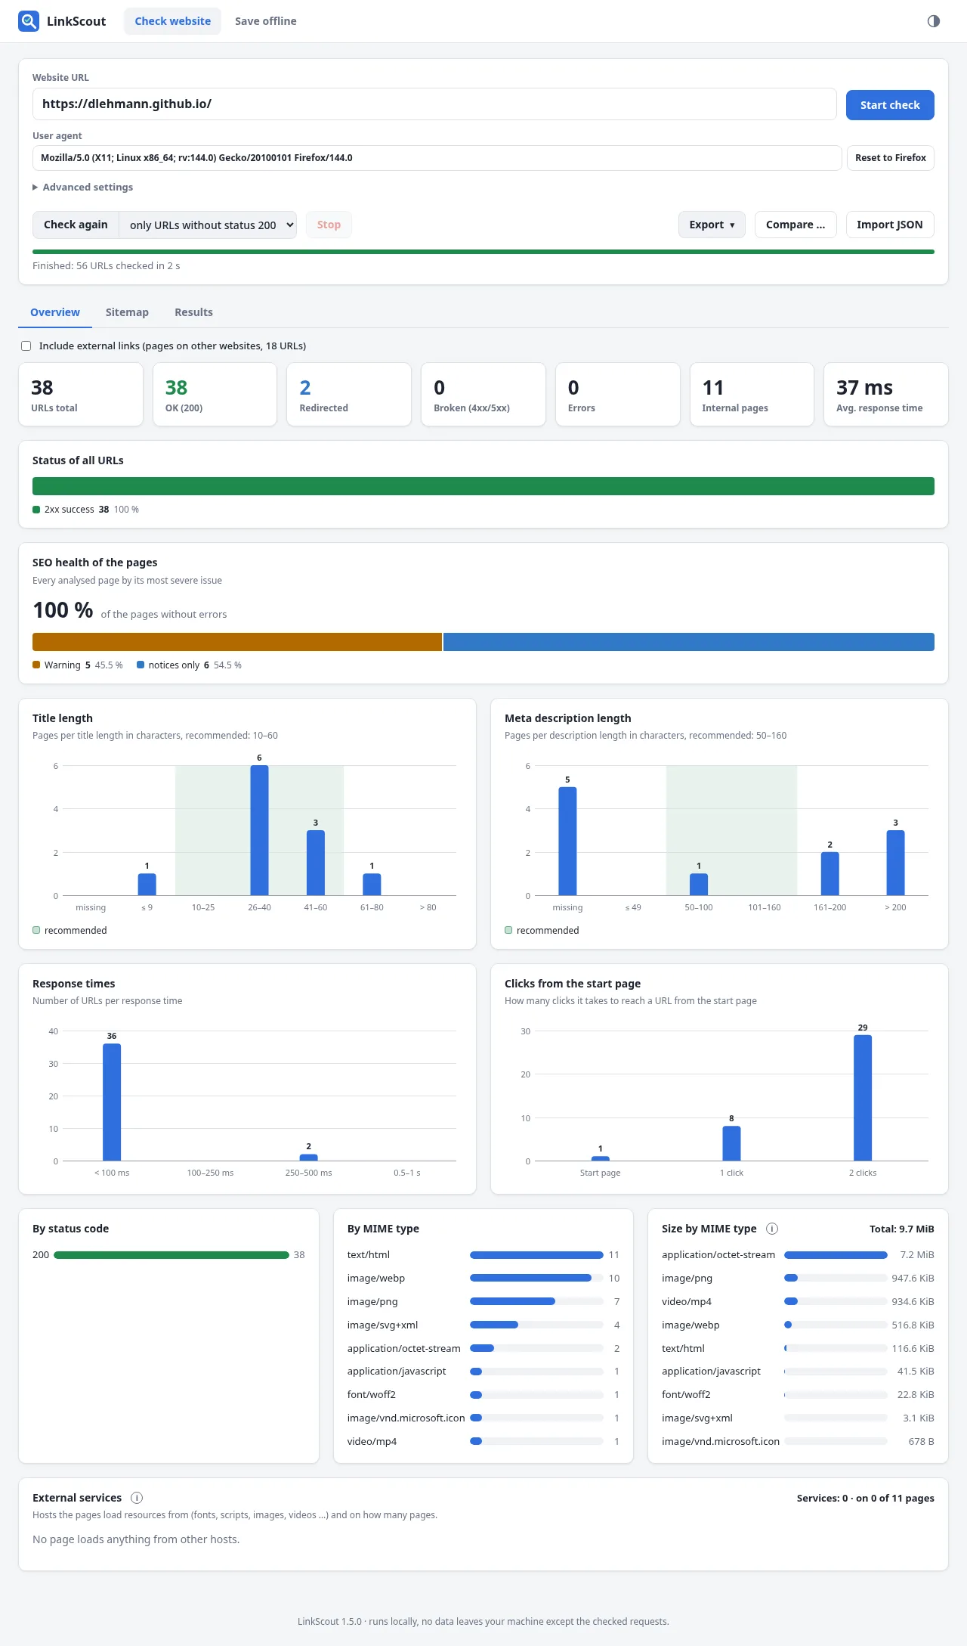967x1646 pixels.
Task: Click 'Finished: 56 URLs checked in 2 s' status
Action: (107, 266)
